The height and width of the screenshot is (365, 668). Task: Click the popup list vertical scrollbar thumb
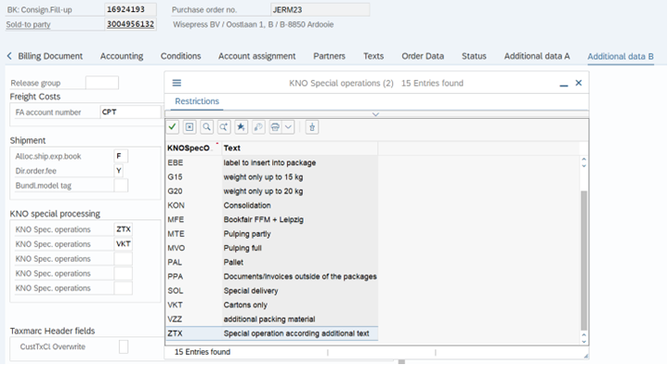pyautogui.click(x=583, y=260)
